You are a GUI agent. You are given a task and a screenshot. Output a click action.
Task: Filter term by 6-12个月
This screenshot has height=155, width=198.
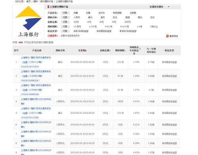(124, 27)
